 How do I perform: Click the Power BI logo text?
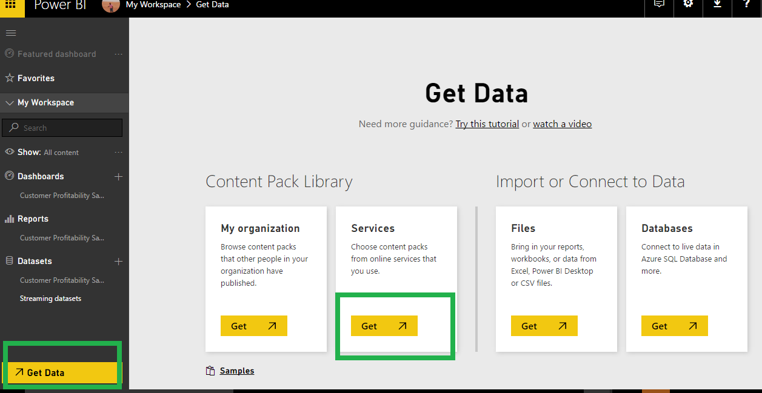pos(60,5)
